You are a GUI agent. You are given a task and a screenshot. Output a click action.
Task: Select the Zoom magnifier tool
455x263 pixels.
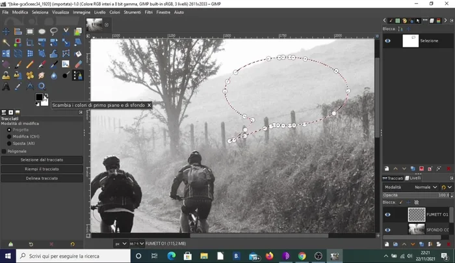42,86
